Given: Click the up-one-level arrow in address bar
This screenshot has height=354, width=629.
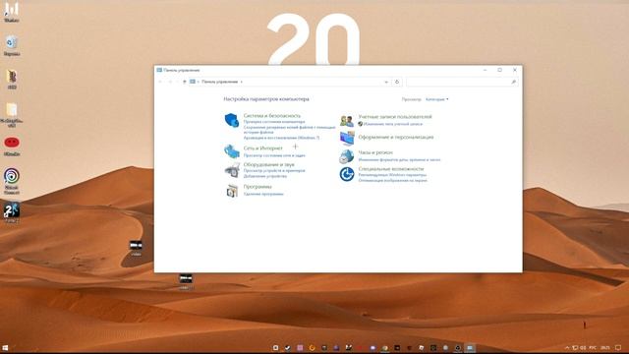Looking at the screenshot, I should pos(185,82).
